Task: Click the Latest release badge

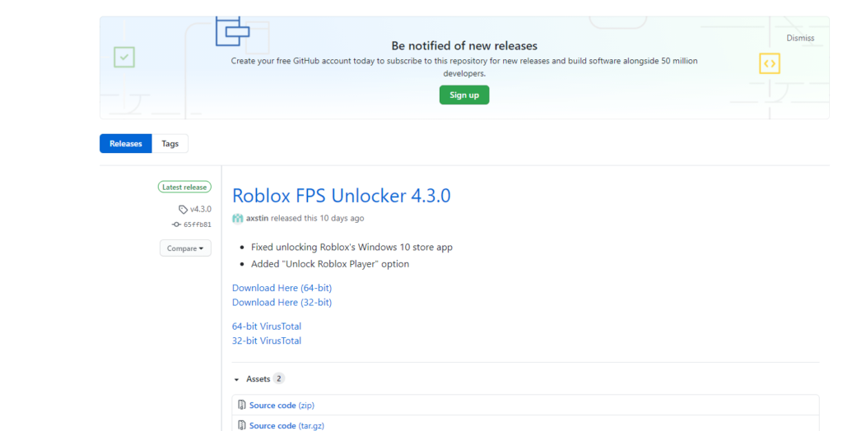Action: 184,187
